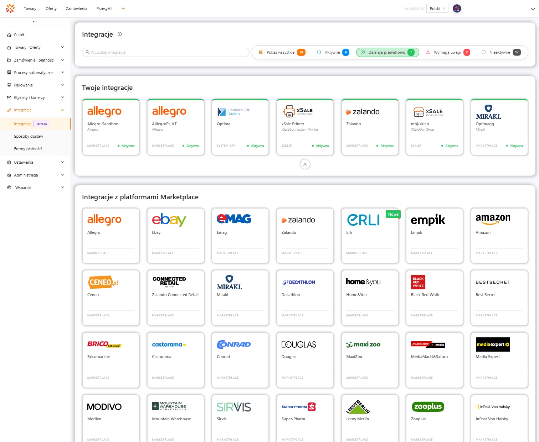Select the Conrad marketplace logo
Image resolution: width=539 pixels, height=442 pixels.
pos(234,344)
